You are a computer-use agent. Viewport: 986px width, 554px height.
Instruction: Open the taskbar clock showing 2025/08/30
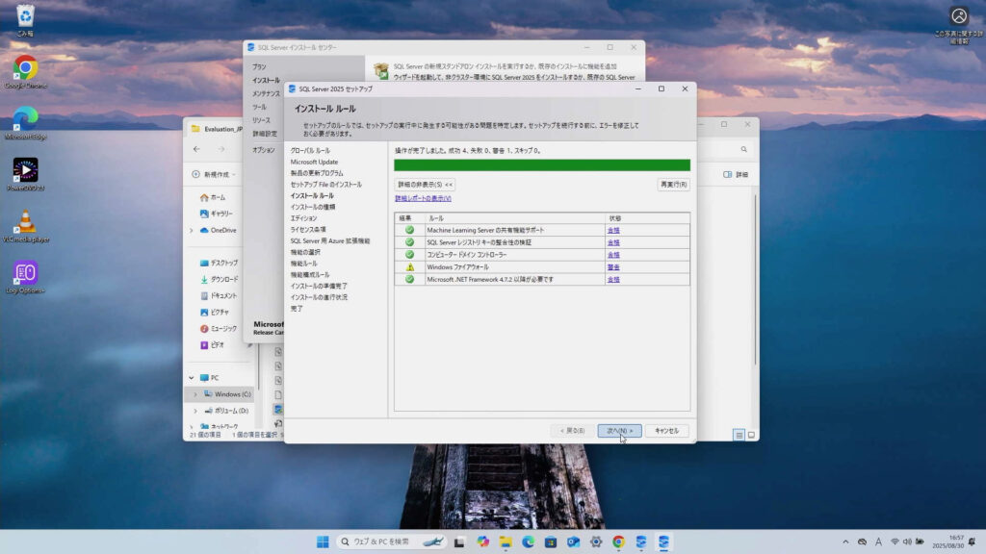point(947,541)
